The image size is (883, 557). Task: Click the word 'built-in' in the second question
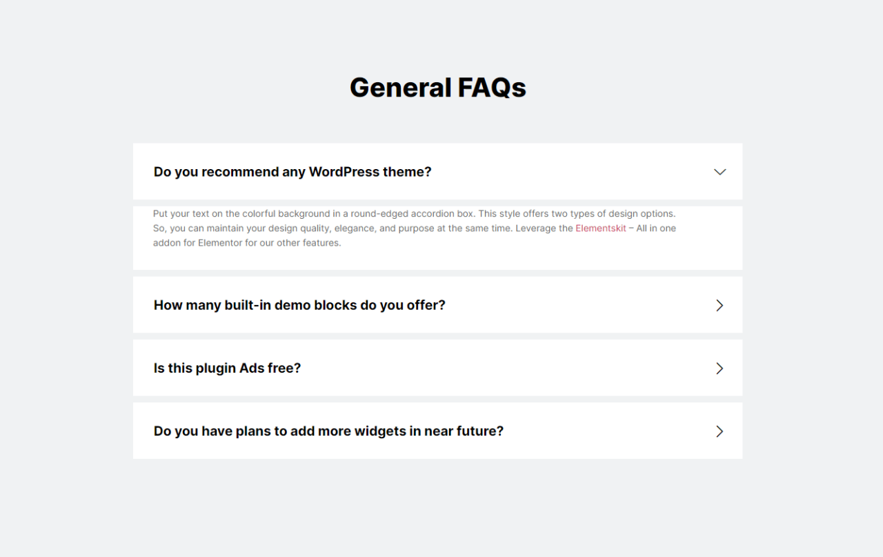(x=247, y=305)
